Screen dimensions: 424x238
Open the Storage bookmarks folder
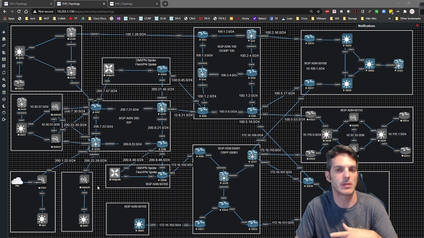click(350, 19)
